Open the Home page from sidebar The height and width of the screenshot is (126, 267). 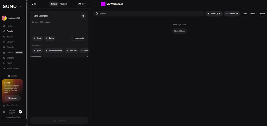10,26
